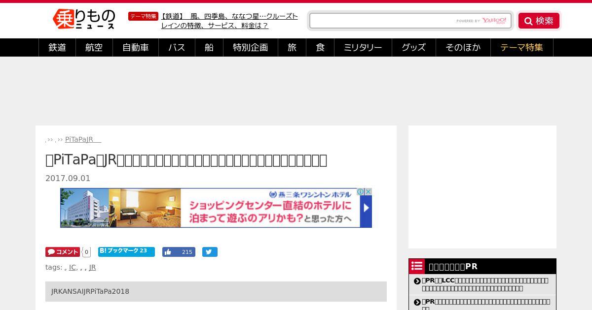The height and width of the screenshot is (310, 592).
Task: Click the PiTaPa JR article headline
Action: pos(186,160)
